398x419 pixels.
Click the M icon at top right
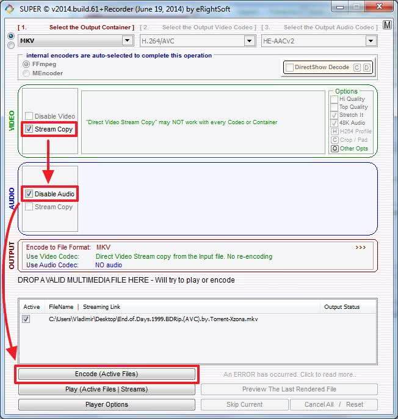click(x=387, y=25)
